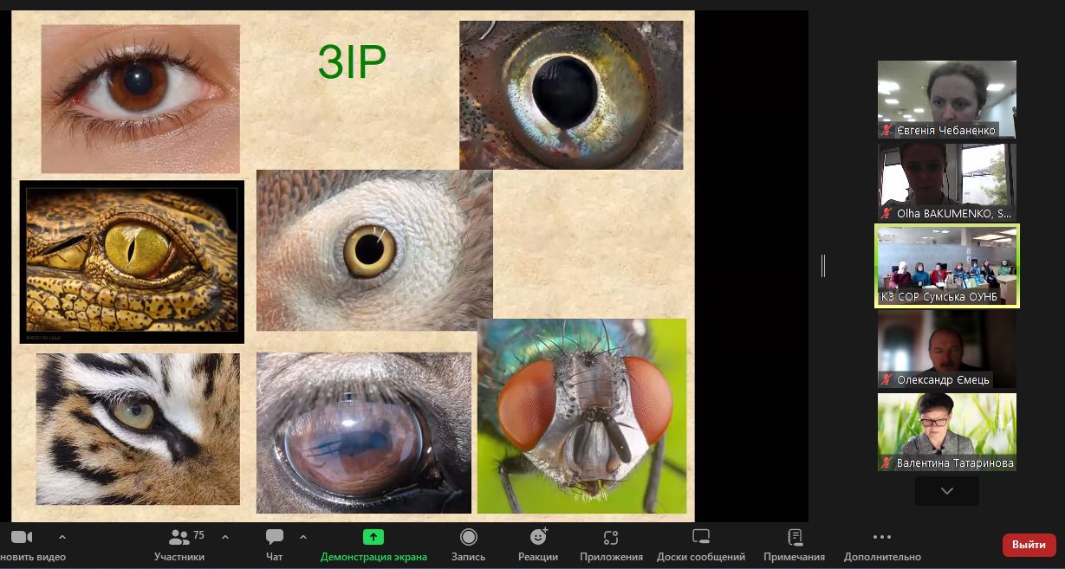Start screen sharing with the green icon
Screen dimensions: 1065x569
(x=373, y=537)
